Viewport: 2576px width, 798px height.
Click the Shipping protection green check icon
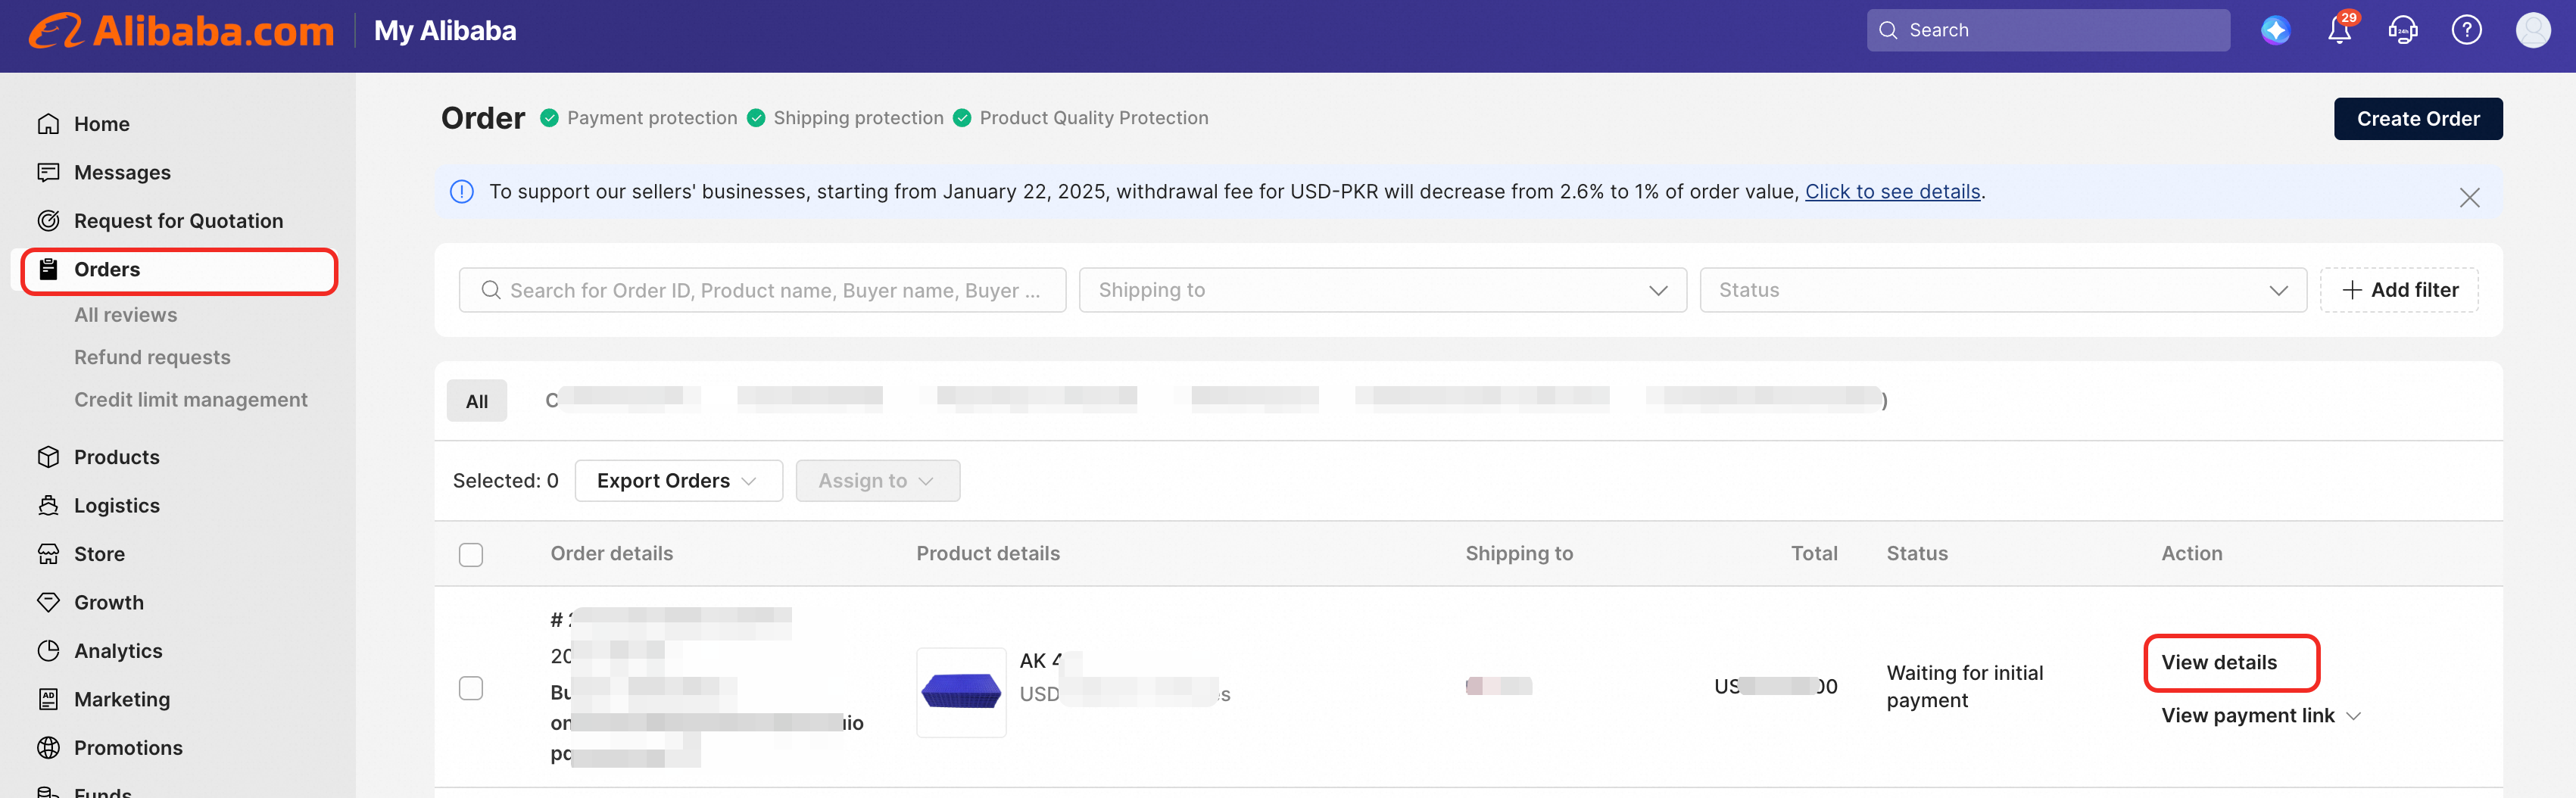click(756, 118)
